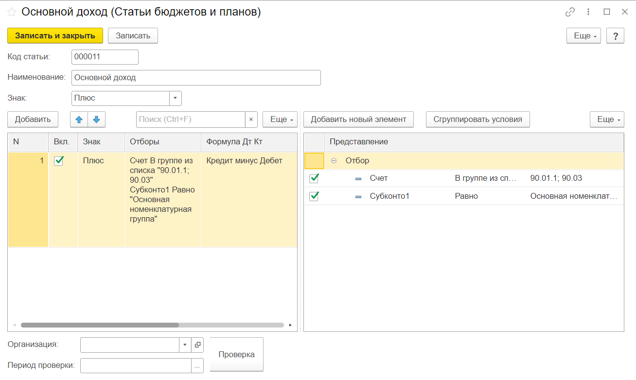The image size is (636, 380).
Task: Click Сгруппировать условия
Action: click(x=478, y=119)
